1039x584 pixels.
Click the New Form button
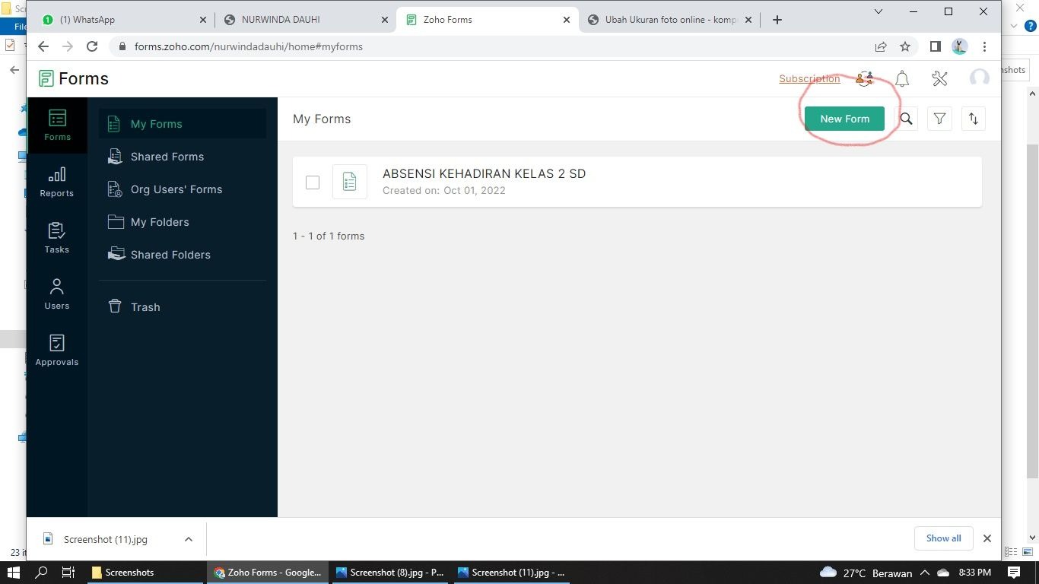pyautogui.click(x=844, y=119)
